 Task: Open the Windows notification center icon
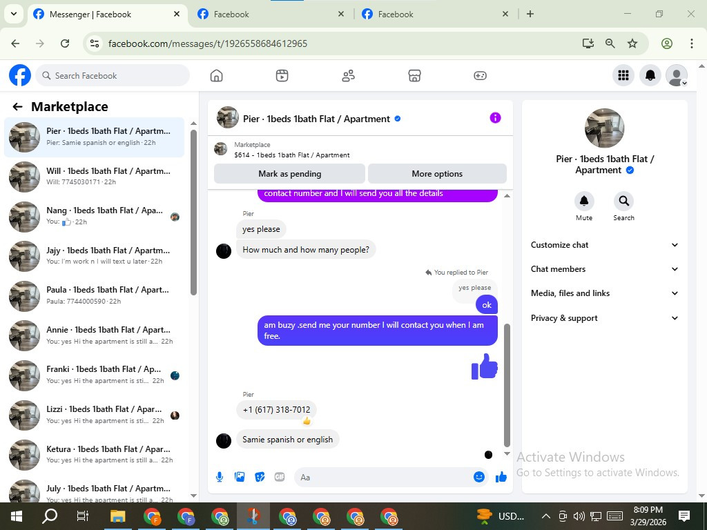[684, 516]
